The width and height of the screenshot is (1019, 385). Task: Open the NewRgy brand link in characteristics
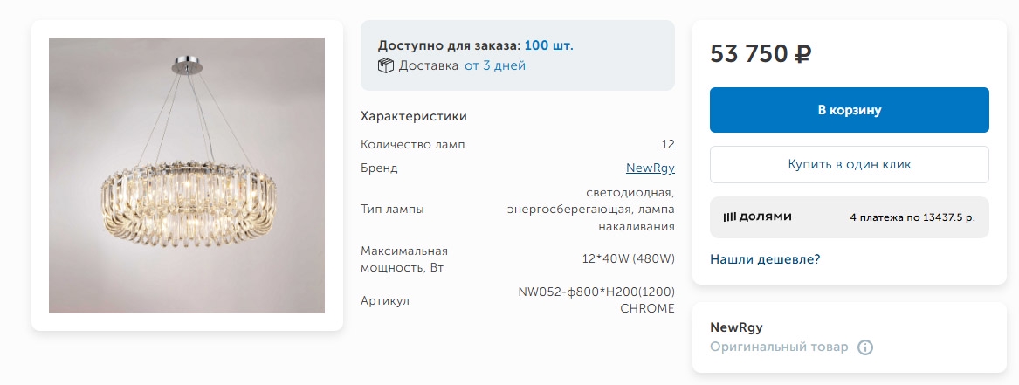pos(650,168)
